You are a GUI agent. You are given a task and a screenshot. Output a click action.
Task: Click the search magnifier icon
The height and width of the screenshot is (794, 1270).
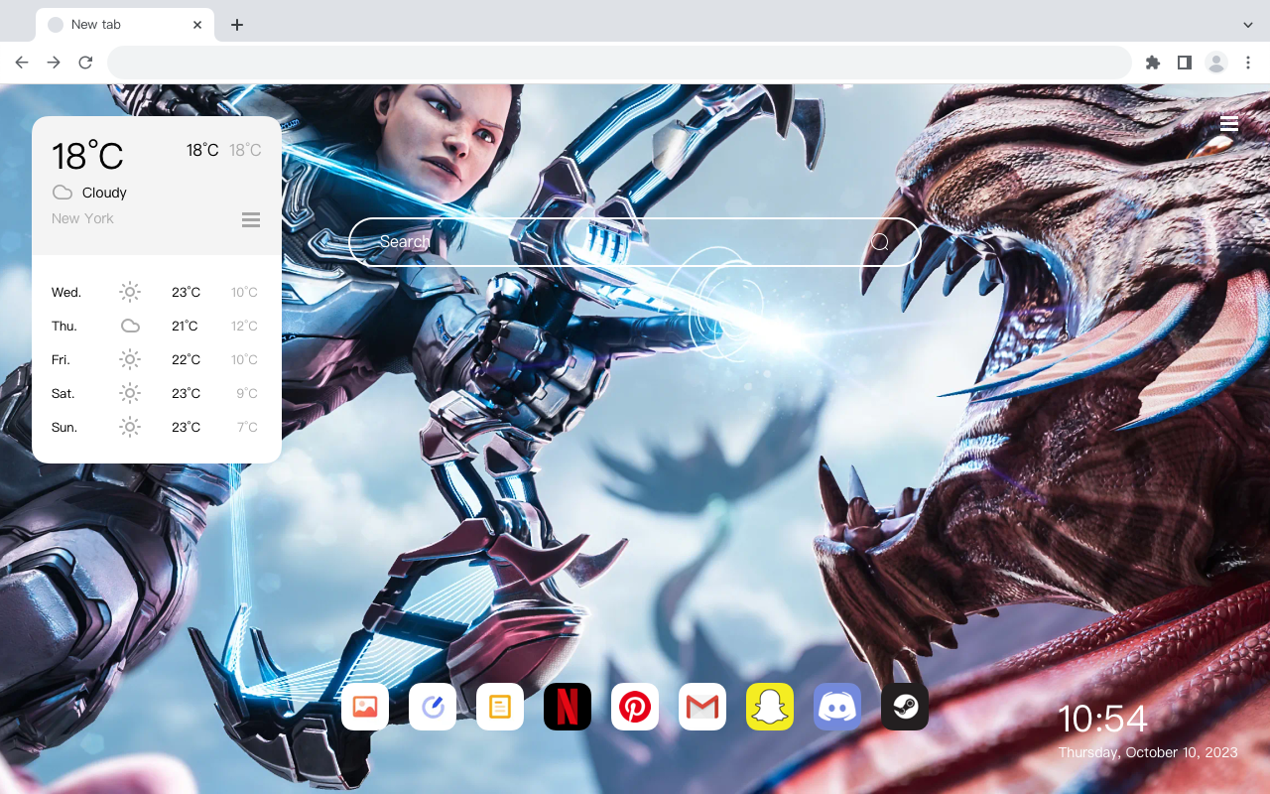click(x=880, y=242)
